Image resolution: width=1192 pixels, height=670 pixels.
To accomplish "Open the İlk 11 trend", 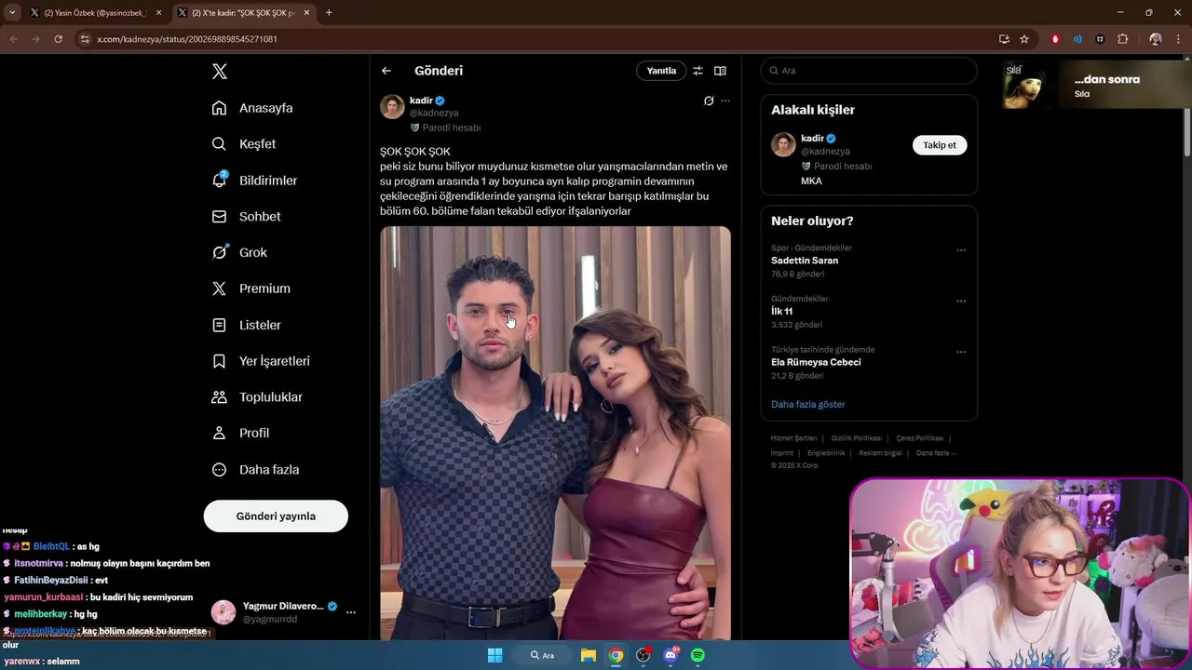I will [x=781, y=312].
